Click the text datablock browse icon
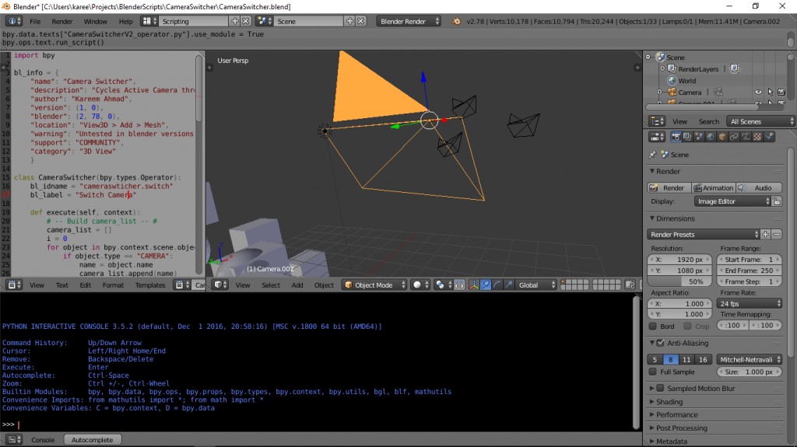 tap(182, 285)
